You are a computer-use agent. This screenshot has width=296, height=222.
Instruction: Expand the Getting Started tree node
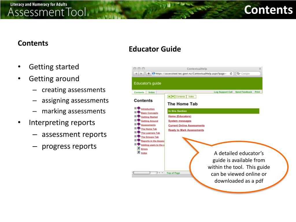tap(135, 116)
